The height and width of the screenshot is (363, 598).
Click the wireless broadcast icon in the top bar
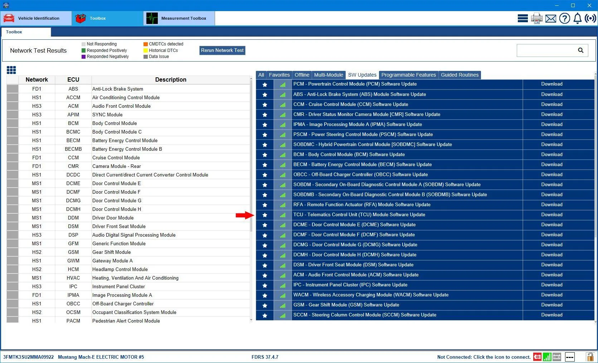pyautogui.click(x=590, y=18)
